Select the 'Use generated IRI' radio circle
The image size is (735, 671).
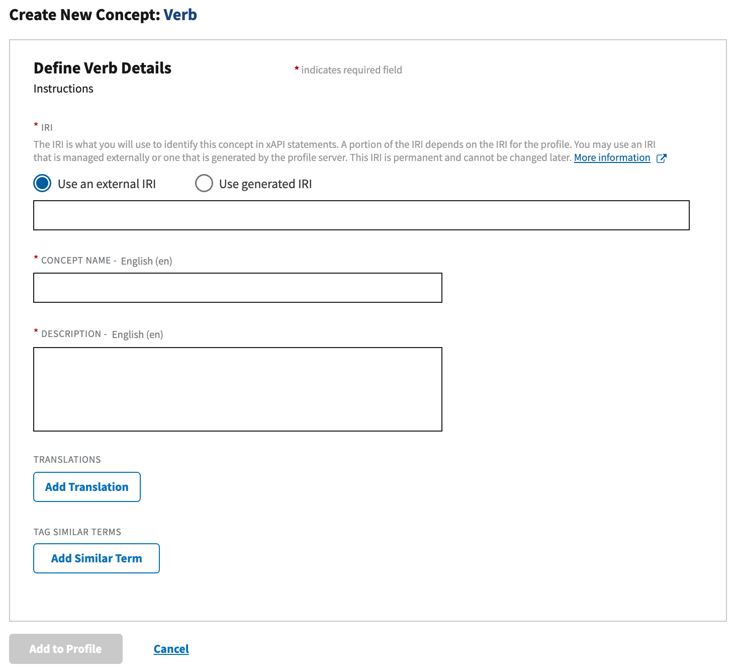[x=204, y=184]
